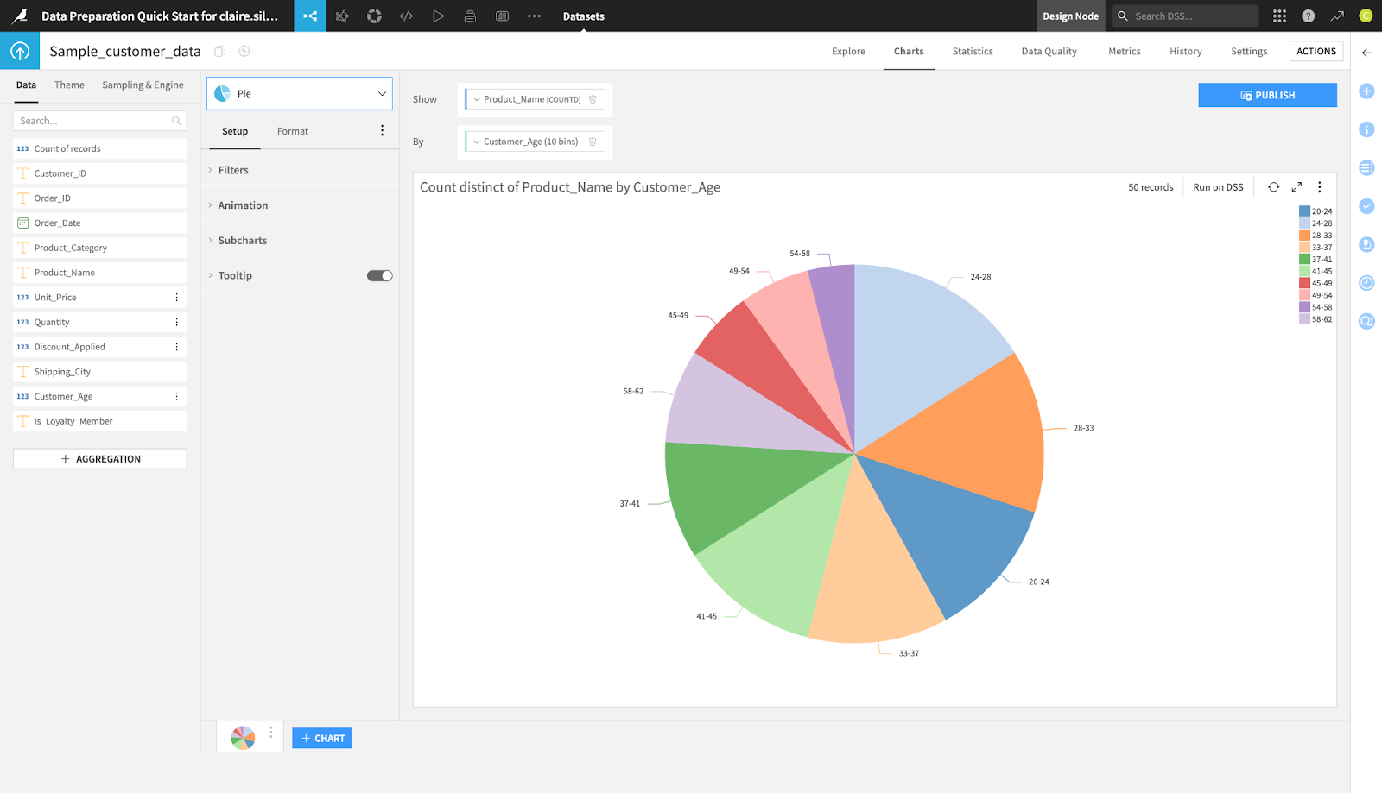Click the refresh chart icon
The image size is (1382, 793).
pyautogui.click(x=1273, y=186)
